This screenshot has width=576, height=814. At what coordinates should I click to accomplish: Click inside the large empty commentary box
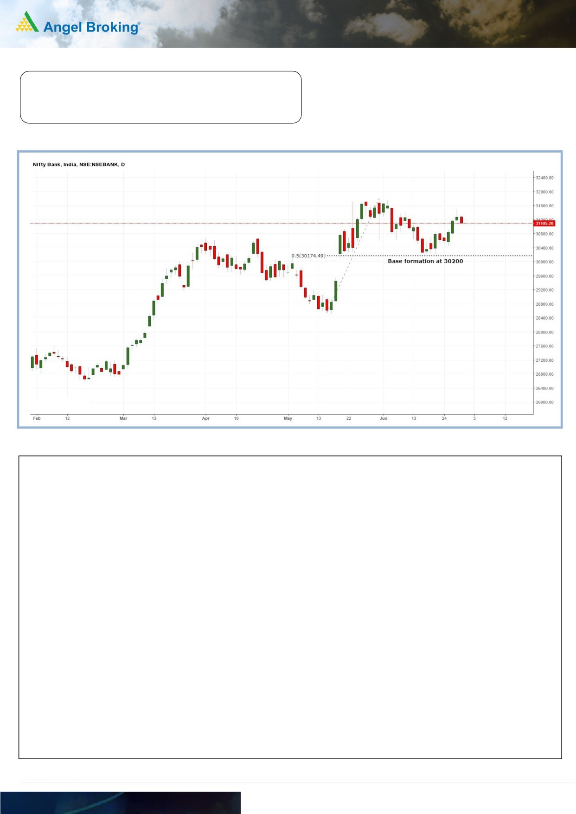point(290,607)
